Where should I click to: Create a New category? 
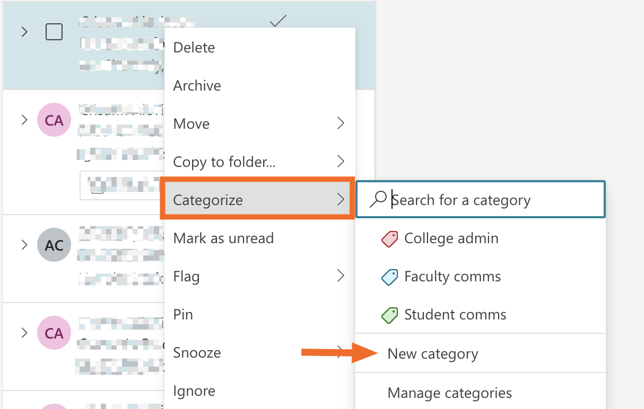481,353
